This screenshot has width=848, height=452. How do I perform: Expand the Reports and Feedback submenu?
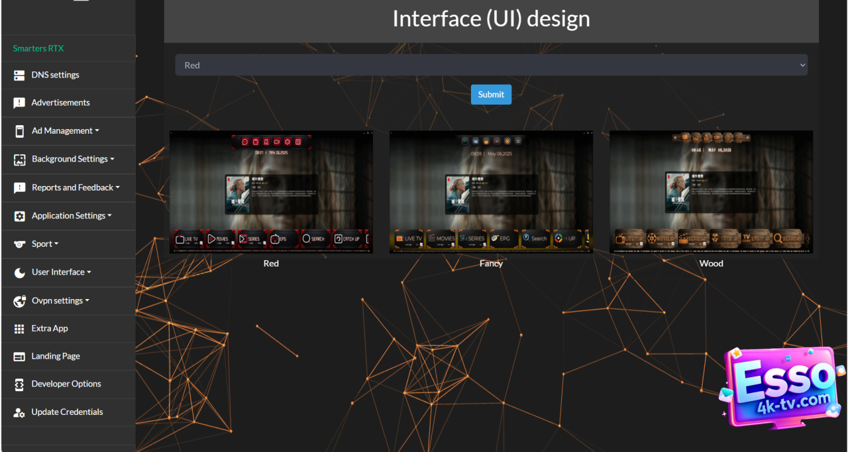[76, 187]
